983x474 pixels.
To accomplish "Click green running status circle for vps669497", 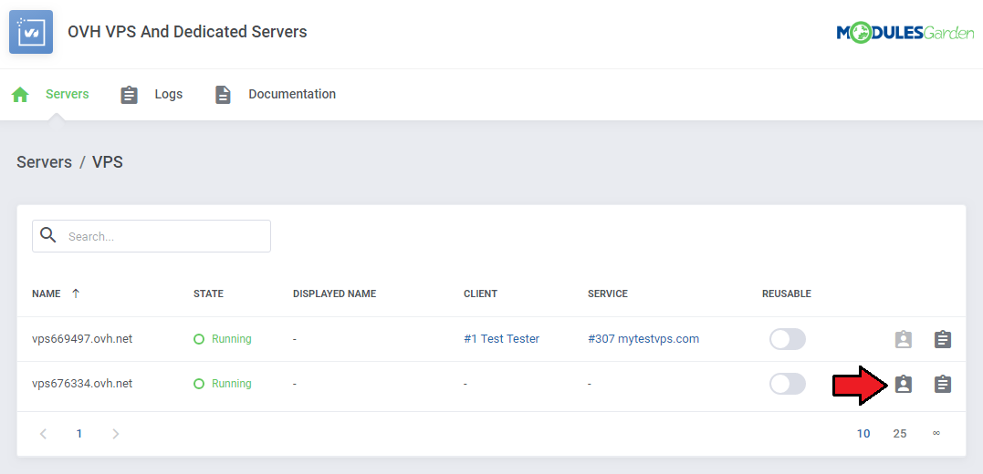I will [x=199, y=339].
